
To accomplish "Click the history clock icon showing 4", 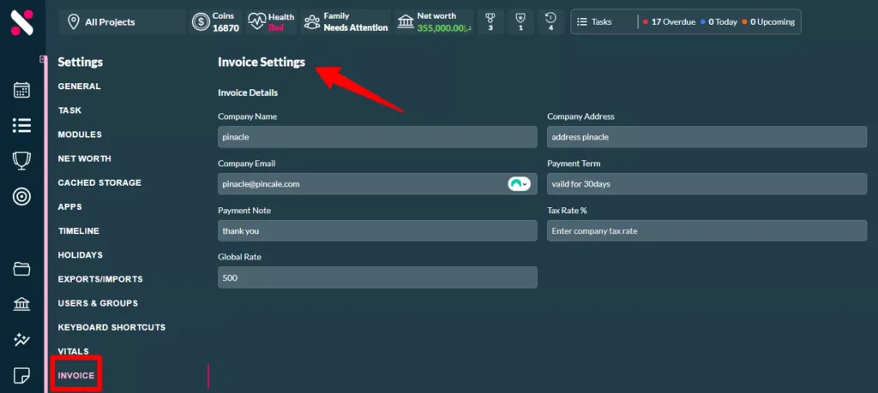I will [x=551, y=21].
